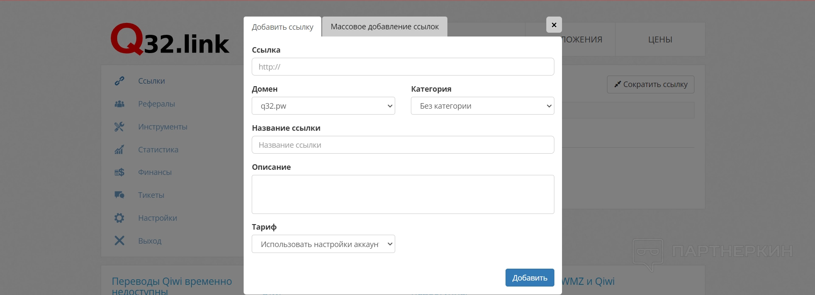Open the Домен dropdown showing q32.pw
This screenshot has height=295, width=815.
323,106
